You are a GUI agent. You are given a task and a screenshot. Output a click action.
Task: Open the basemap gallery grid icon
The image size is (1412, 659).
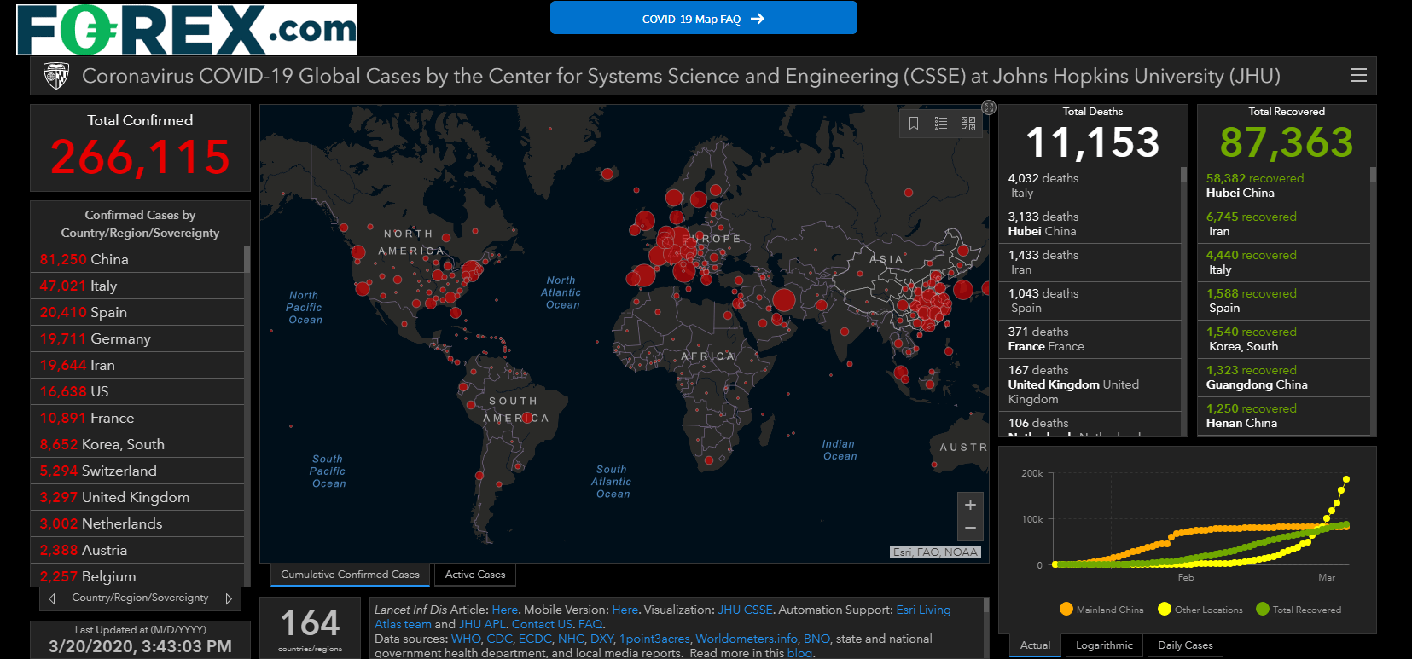tap(968, 124)
